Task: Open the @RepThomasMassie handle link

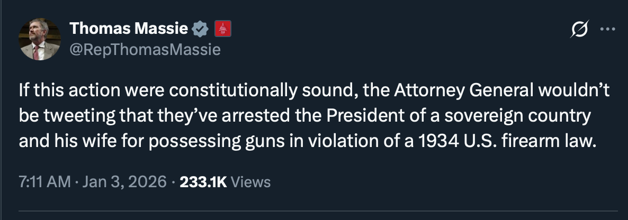Action: coord(145,50)
